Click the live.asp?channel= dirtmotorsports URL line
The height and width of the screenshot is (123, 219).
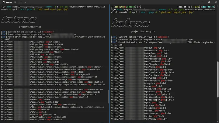[52, 107]
